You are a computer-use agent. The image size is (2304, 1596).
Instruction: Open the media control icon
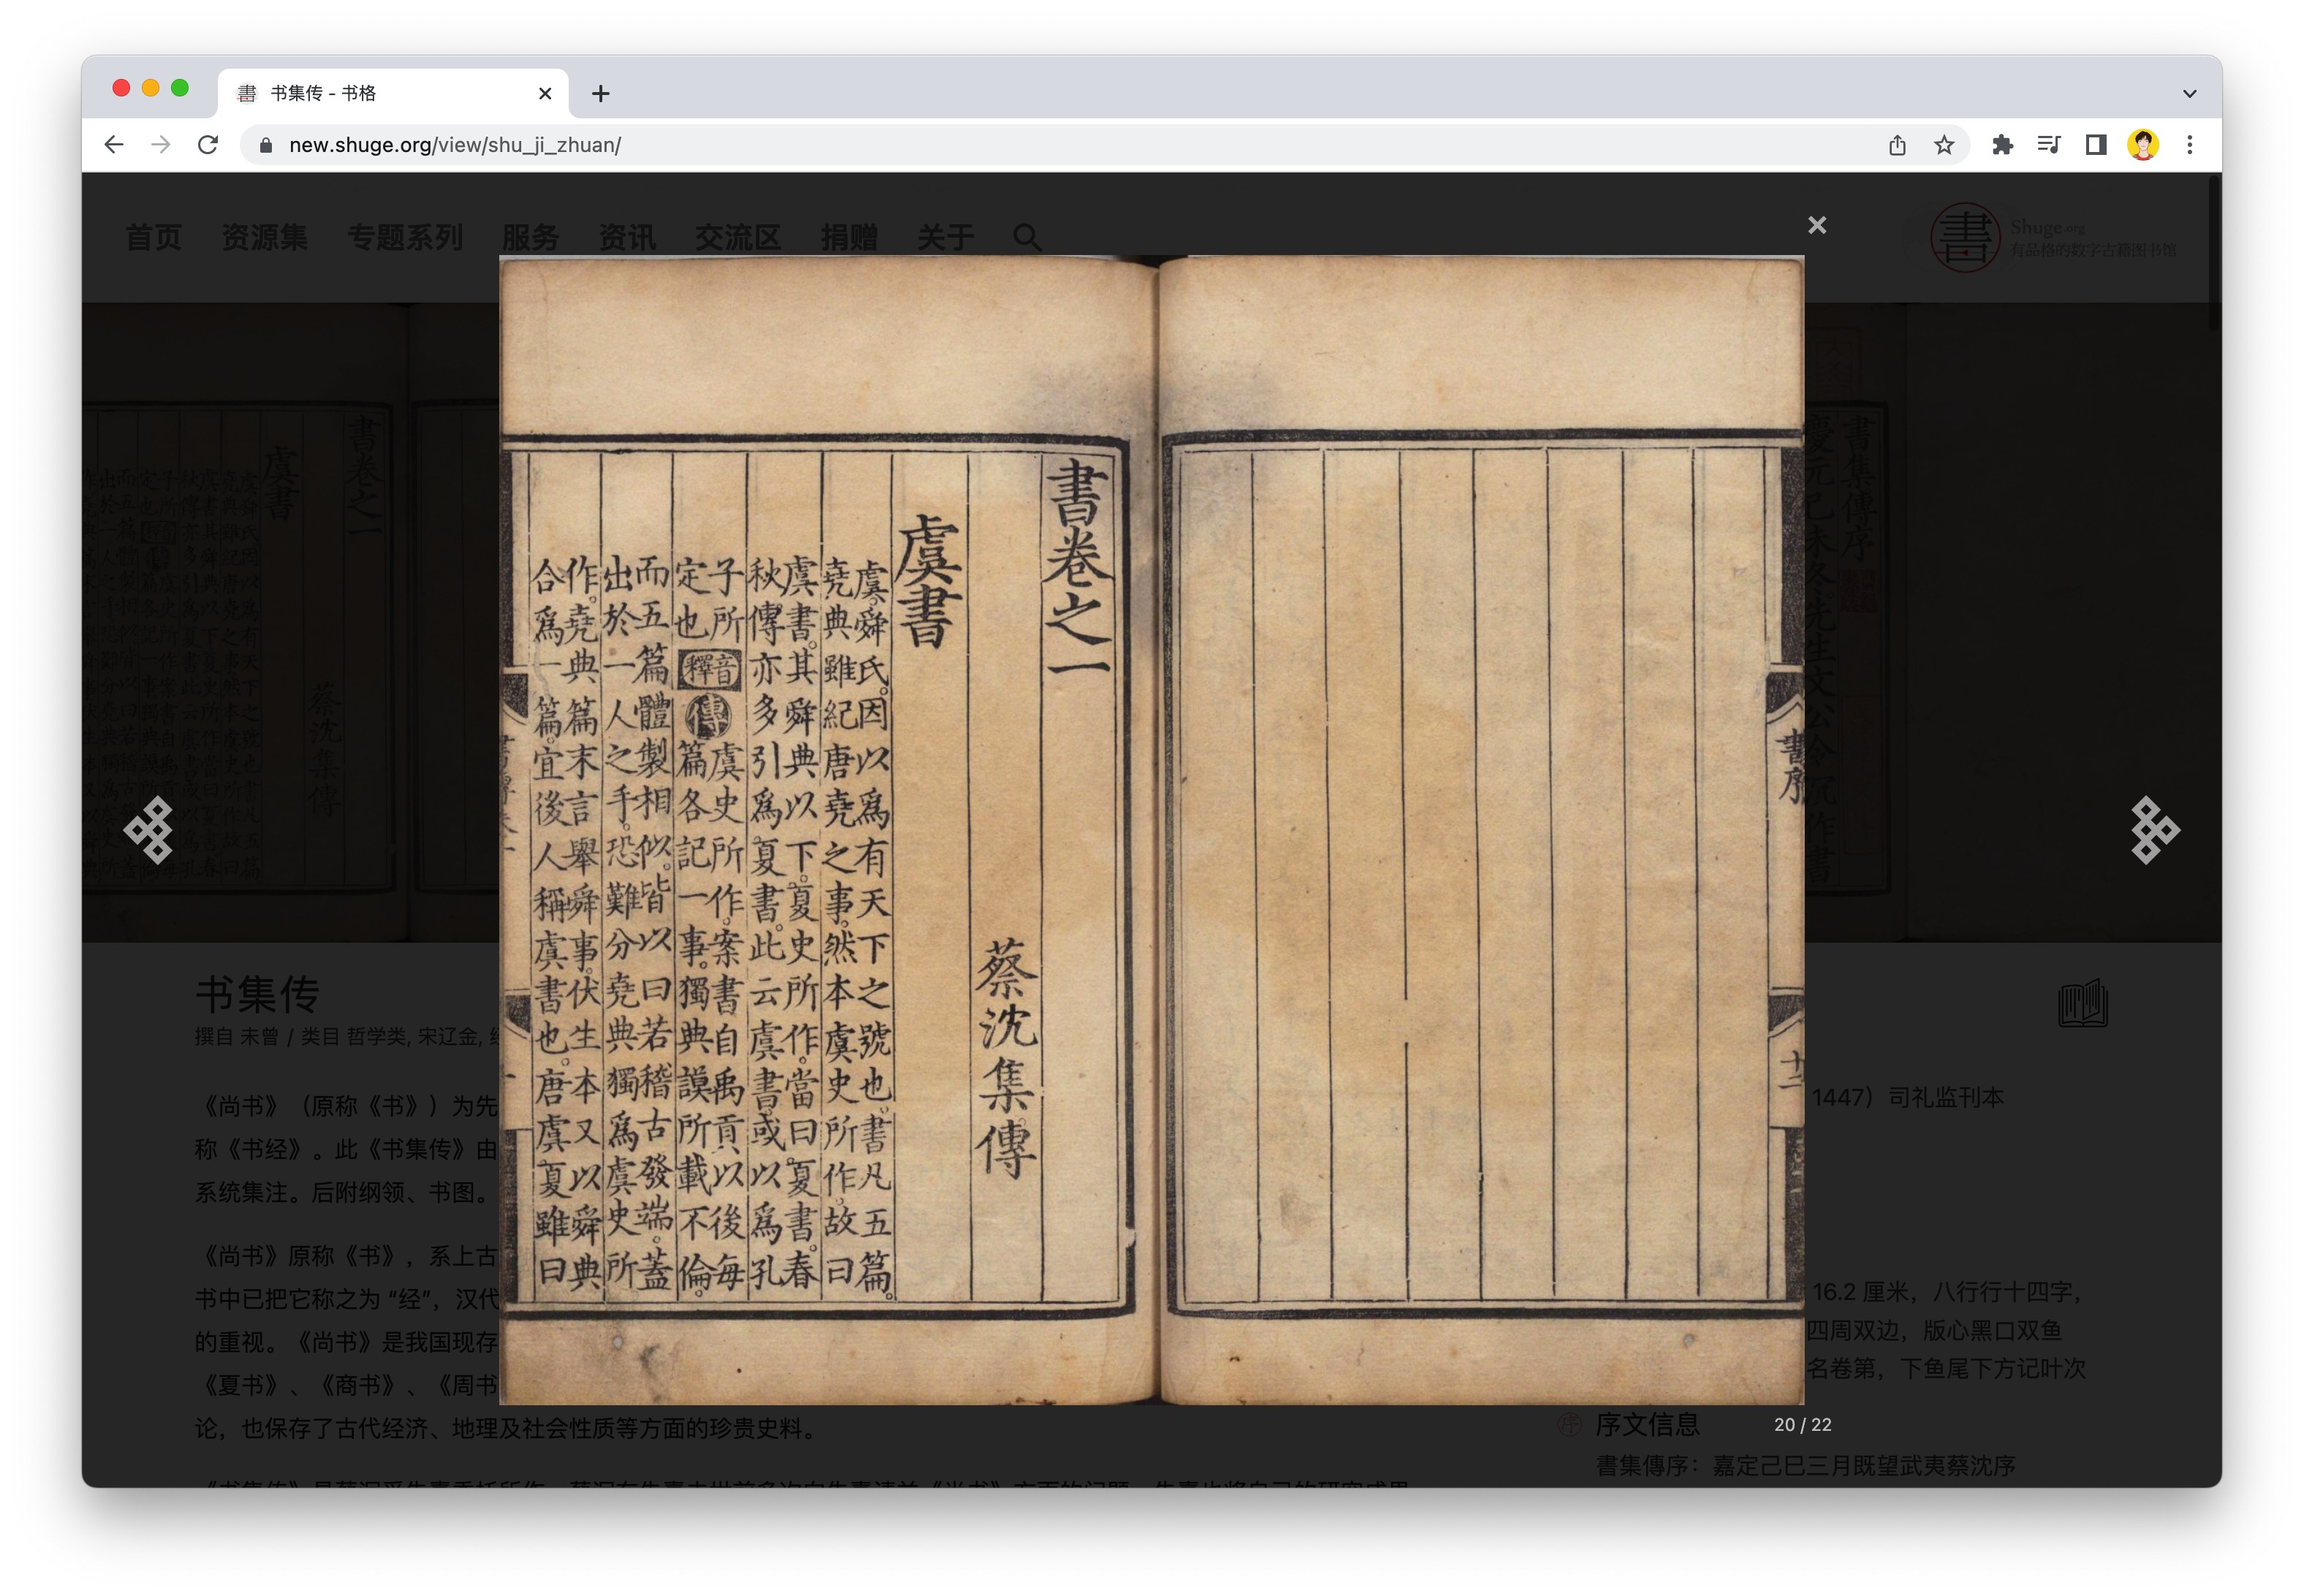(2048, 145)
